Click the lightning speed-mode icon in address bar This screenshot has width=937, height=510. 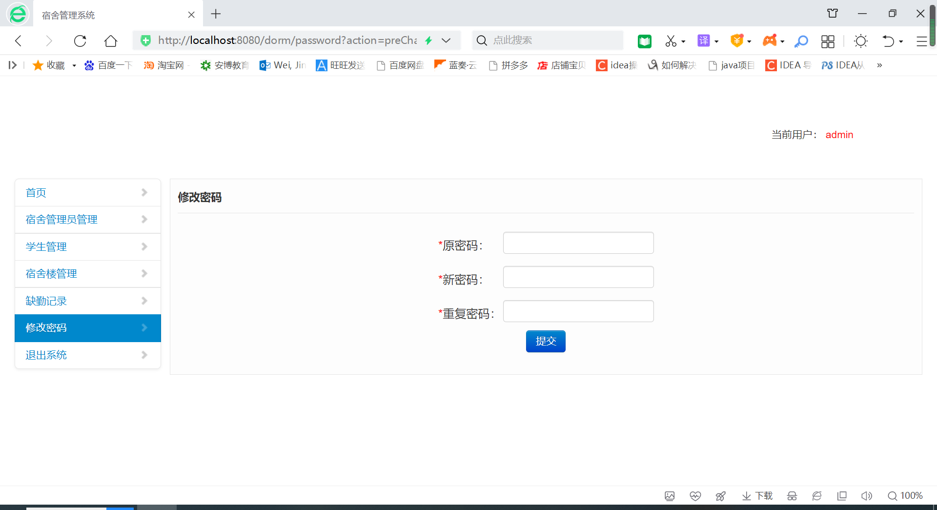[428, 41]
